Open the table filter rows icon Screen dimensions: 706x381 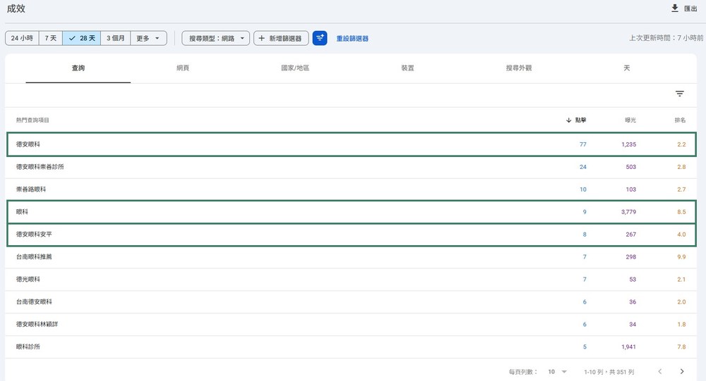point(679,94)
